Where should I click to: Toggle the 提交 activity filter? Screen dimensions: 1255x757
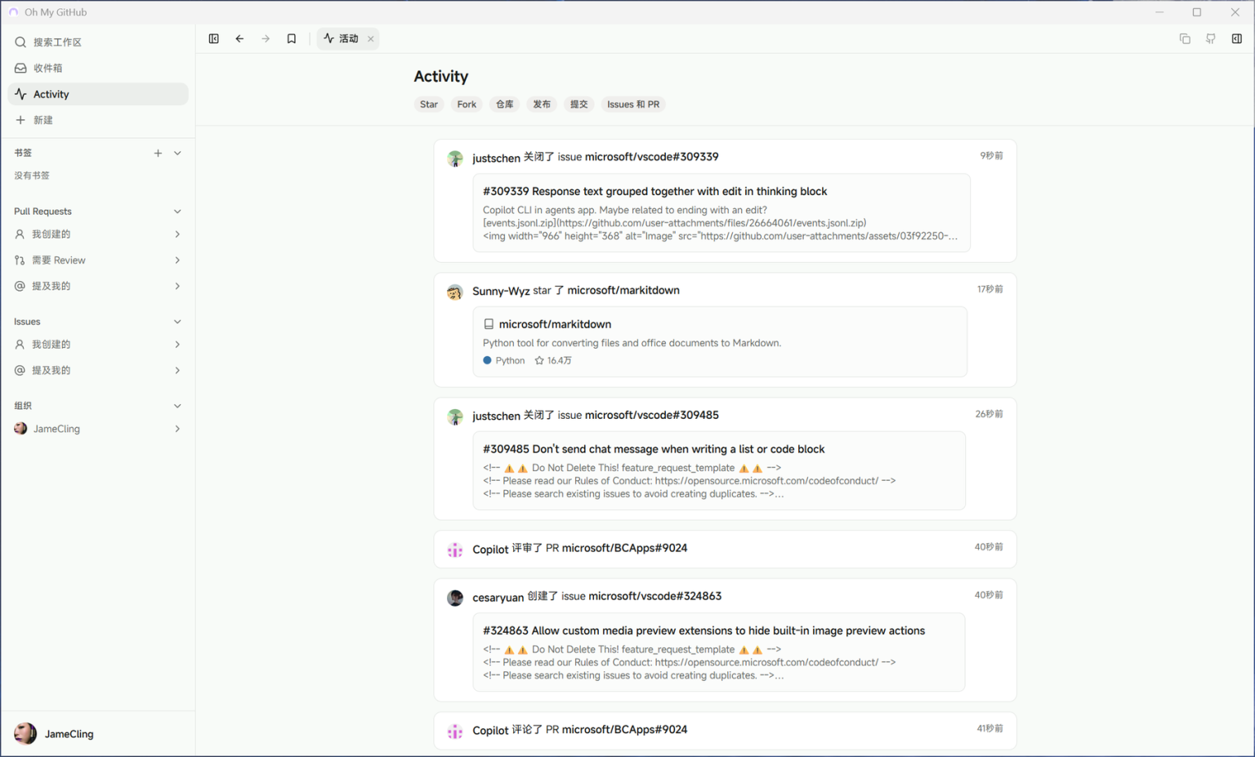[x=579, y=105]
